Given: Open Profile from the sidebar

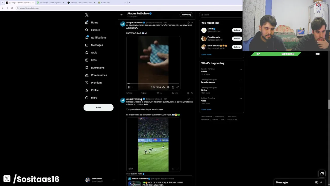Looking at the screenshot, I should tap(92, 90).
